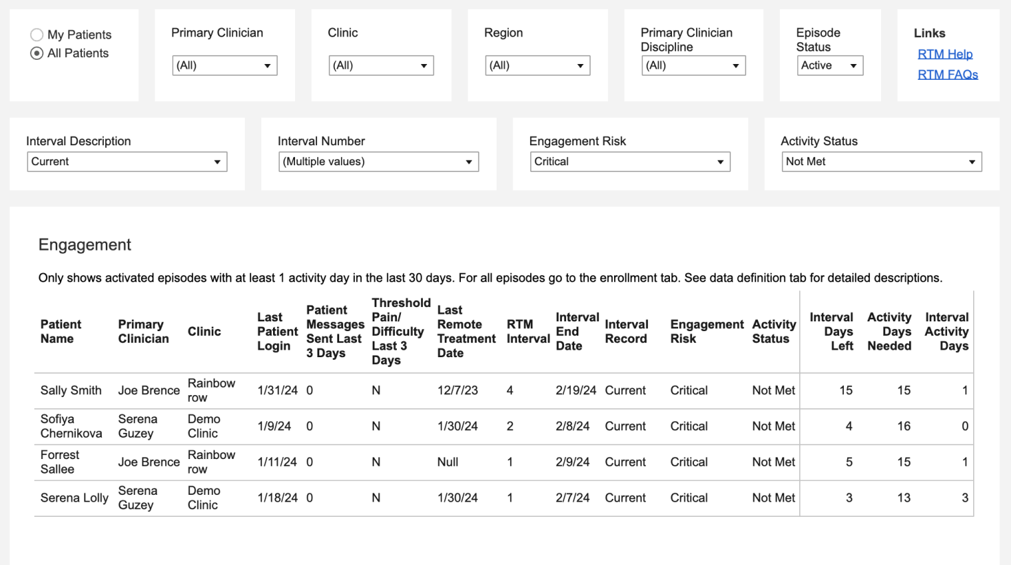1011x565 pixels.
Task: Select the All Patients radio button
Action: coord(37,53)
